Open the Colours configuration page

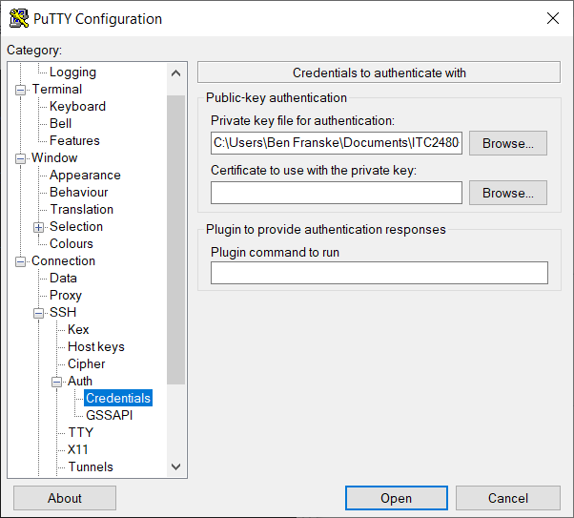(72, 243)
